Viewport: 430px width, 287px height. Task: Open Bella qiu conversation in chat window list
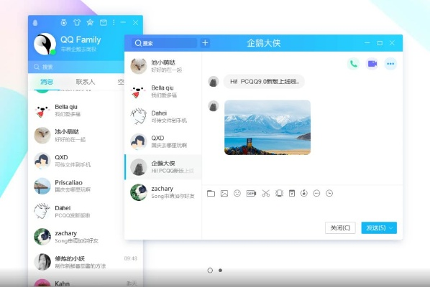click(x=163, y=91)
